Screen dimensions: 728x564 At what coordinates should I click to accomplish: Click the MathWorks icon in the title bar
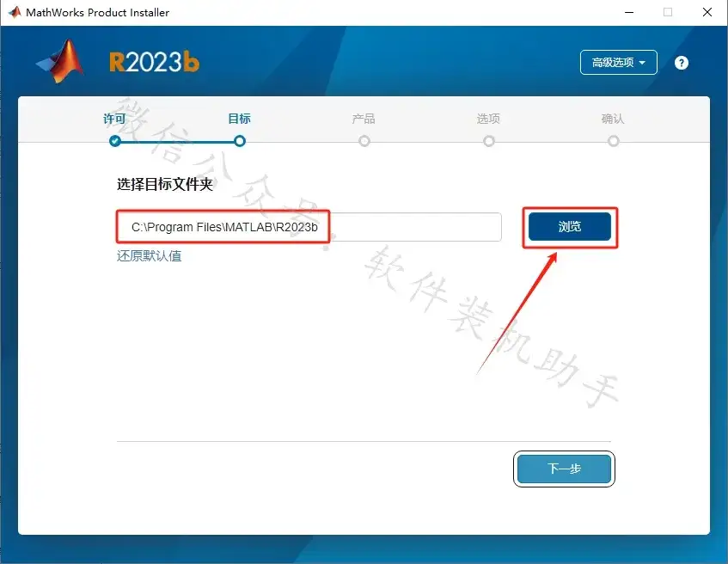(15, 12)
